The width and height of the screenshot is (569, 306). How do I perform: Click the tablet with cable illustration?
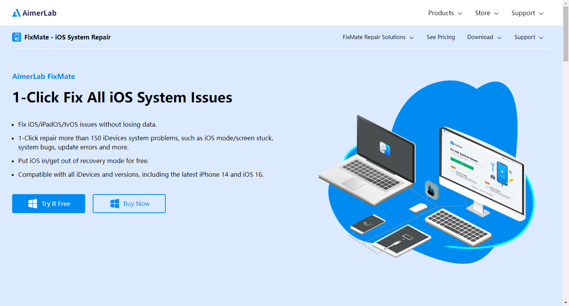[402, 240]
